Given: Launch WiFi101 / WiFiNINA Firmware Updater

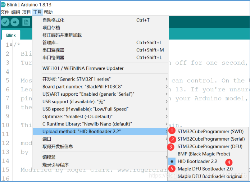Looking at the screenshot, I should [101, 68].
